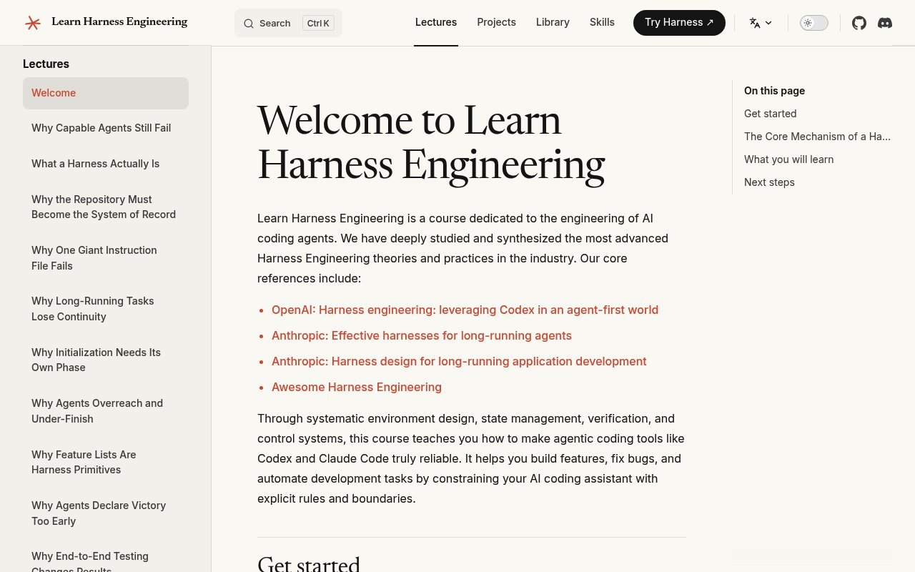This screenshot has height=572, width=915.
Task: Click the Lectures sidebar heading
Action: (x=46, y=64)
